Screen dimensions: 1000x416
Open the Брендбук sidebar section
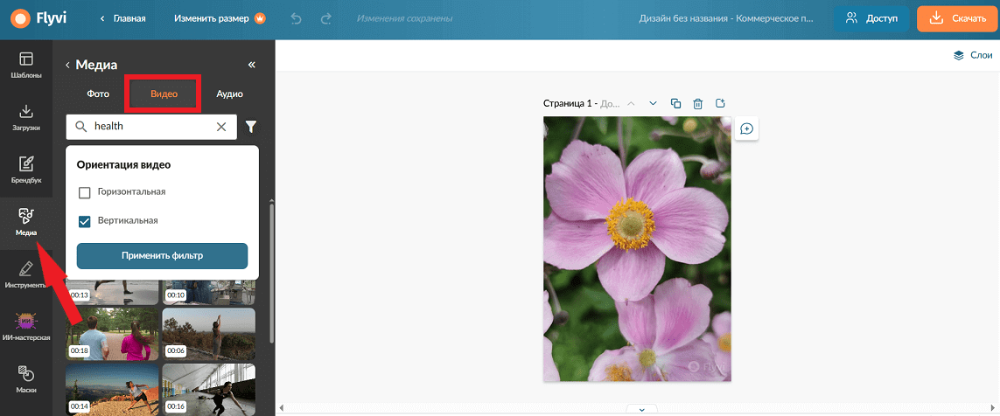26,170
